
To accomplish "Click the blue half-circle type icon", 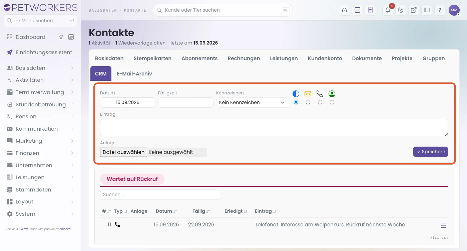I will coord(296,94).
